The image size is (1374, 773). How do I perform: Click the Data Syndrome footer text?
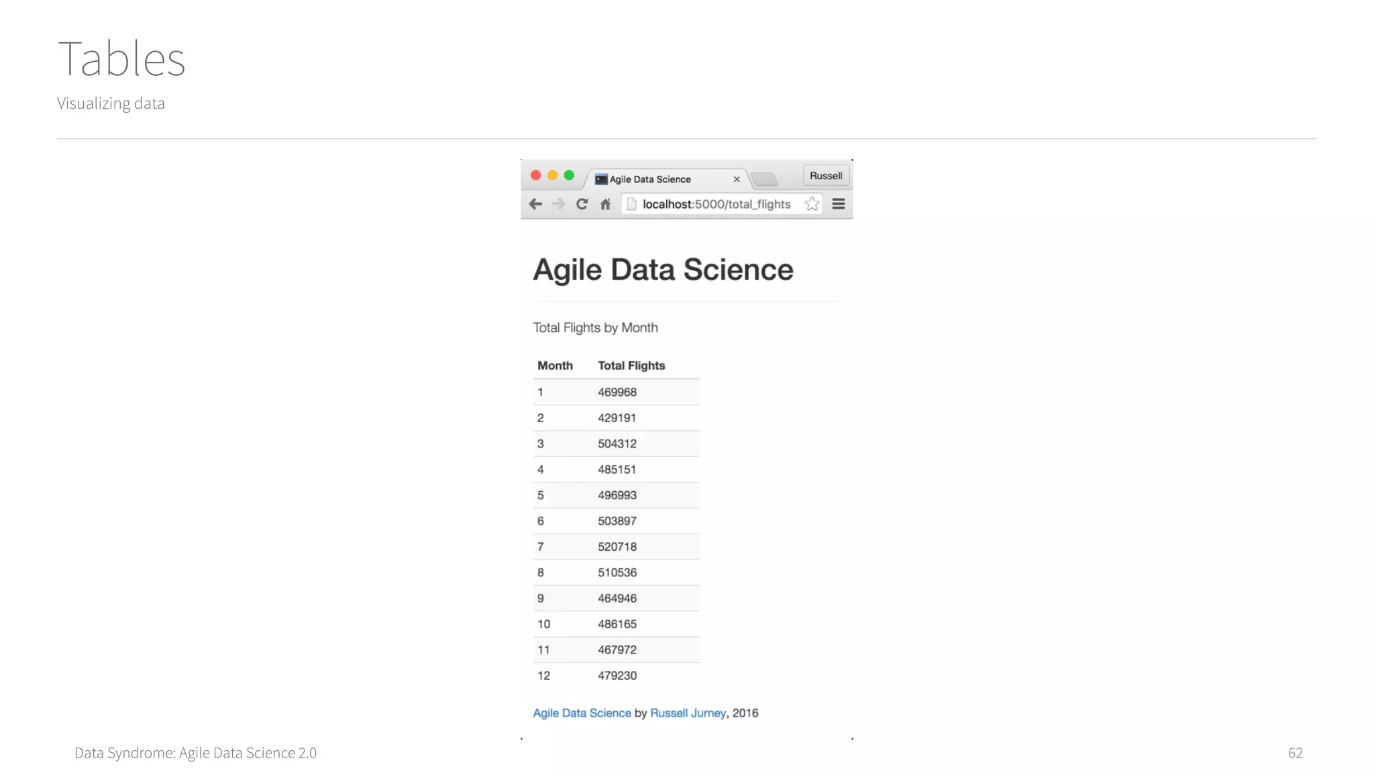[x=195, y=753]
